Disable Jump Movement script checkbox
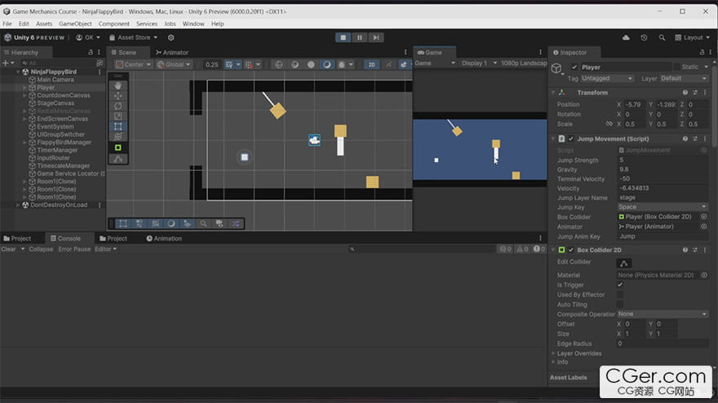Image resolution: width=718 pixels, height=403 pixels. [x=571, y=138]
